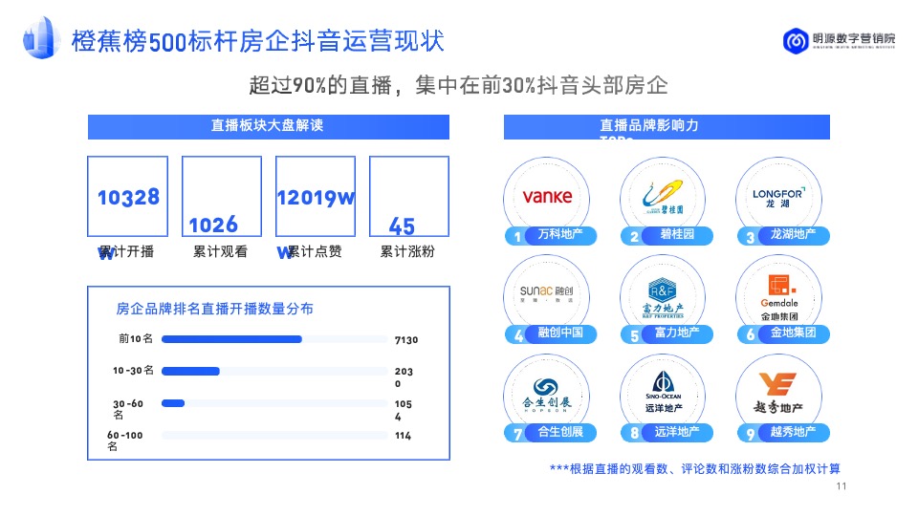Click the stat box showing 45
The image size is (918, 516).
coord(409,196)
